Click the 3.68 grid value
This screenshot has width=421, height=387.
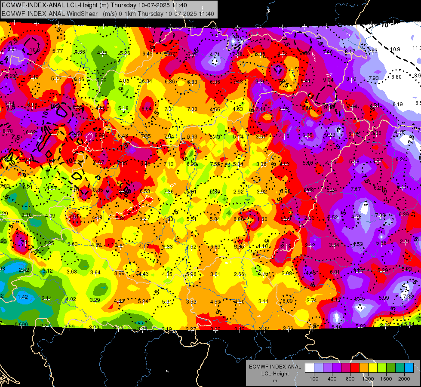coord(72,271)
